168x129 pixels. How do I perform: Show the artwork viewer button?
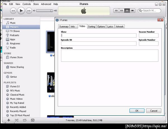point(32,120)
